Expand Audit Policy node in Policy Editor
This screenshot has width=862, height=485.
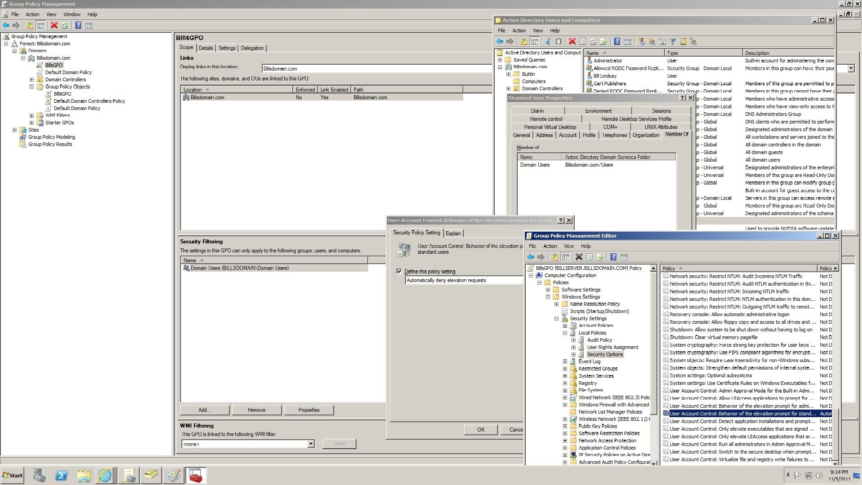(x=573, y=340)
